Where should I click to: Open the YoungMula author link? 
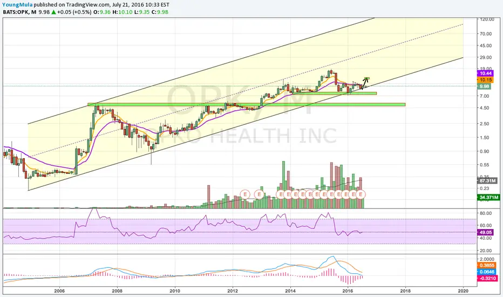[17, 5]
